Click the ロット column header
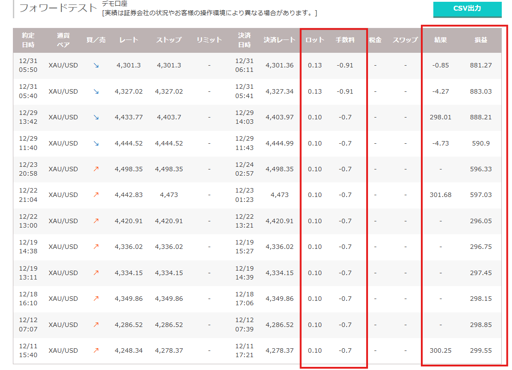Viewport: 512px width, 370px height. (315, 40)
